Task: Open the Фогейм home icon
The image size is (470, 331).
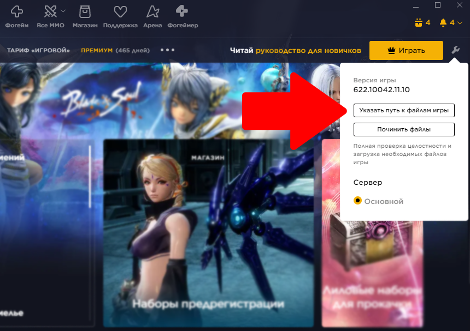Action: pos(17,11)
